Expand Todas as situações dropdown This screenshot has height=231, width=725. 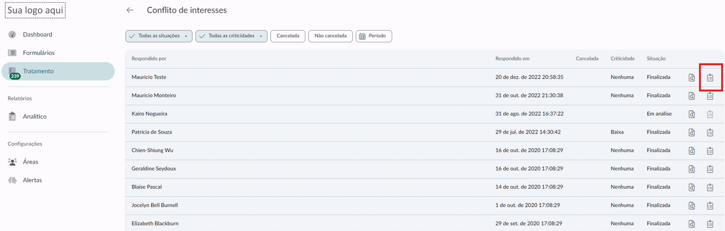(159, 36)
